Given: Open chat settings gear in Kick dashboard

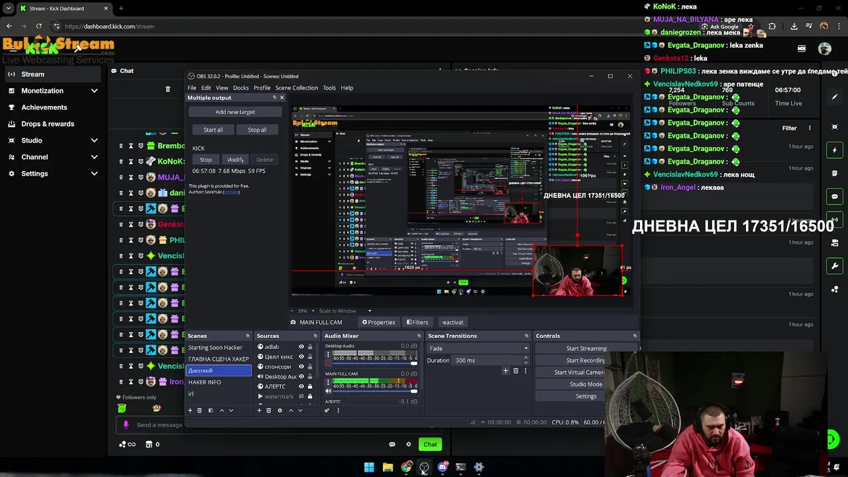Looking at the screenshot, I should pos(409,445).
